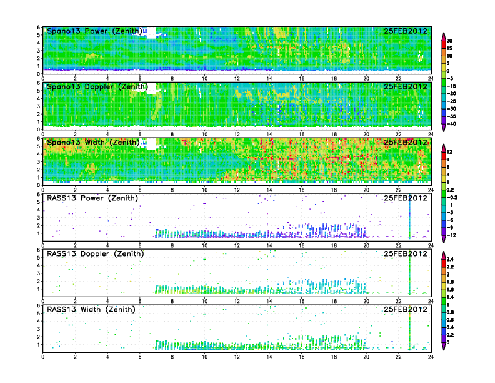Click the '-0.2' colorbar label
This screenshot has height=383, width=495.
pyautogui.click(x=452, y=197)
